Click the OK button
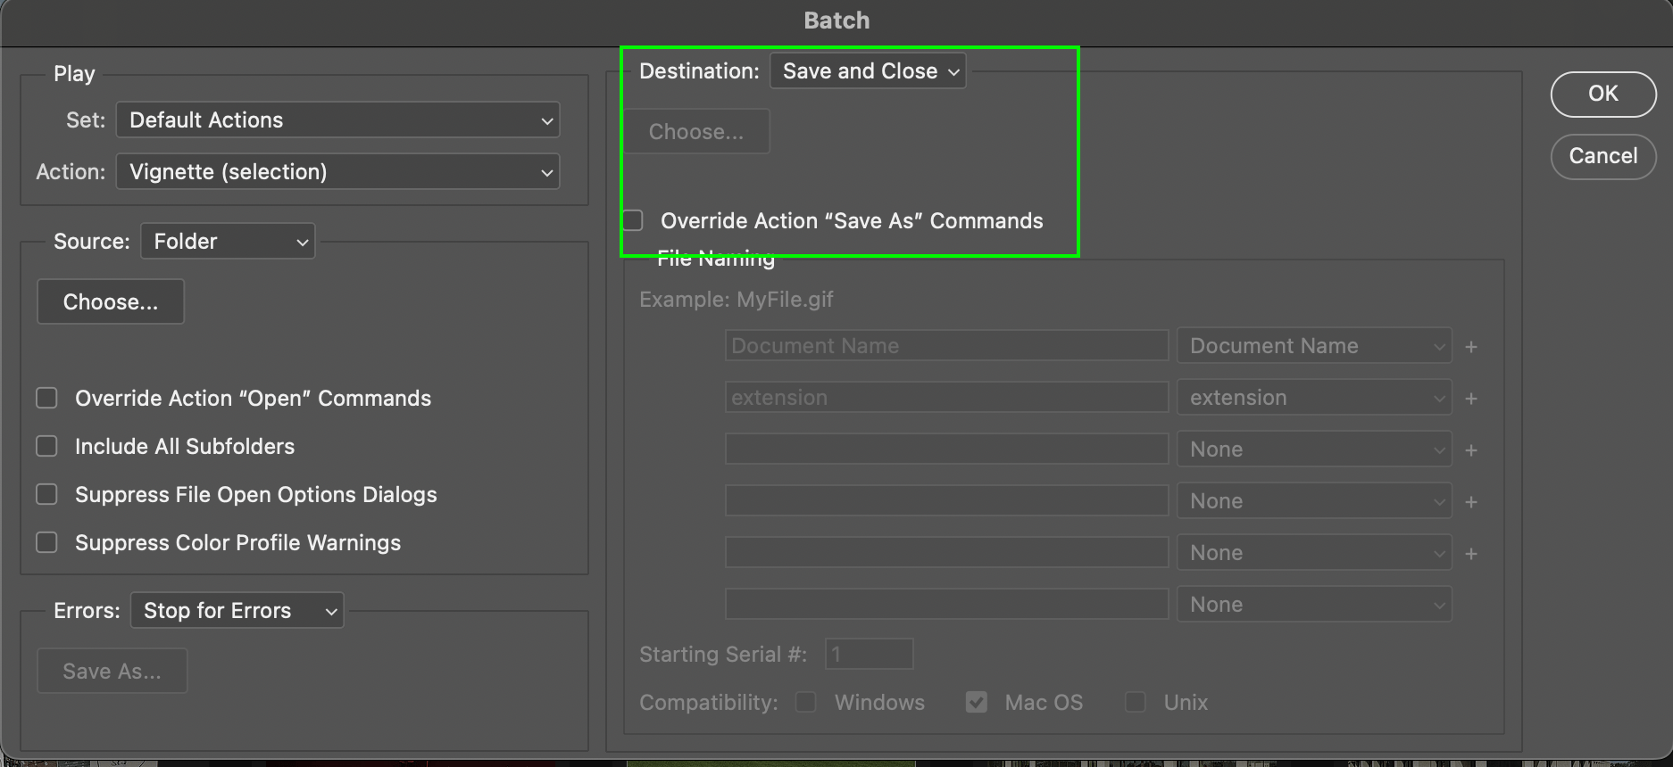The image size is (1673, 767). (x=1603, y=94)
